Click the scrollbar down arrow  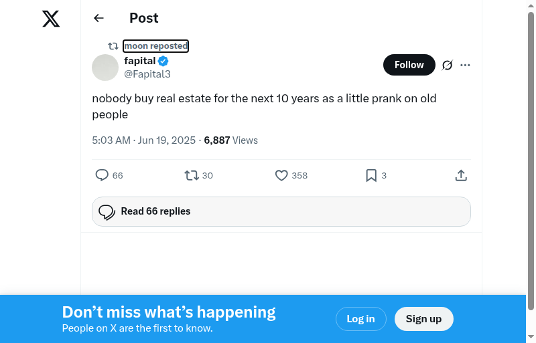531,336
